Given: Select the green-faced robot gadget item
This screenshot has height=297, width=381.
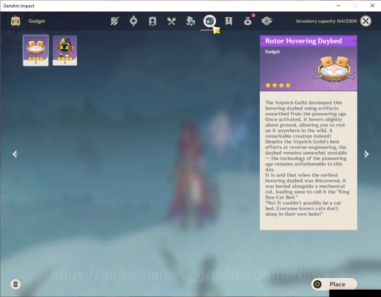Looking at the screenshot, I should (65, 50).
